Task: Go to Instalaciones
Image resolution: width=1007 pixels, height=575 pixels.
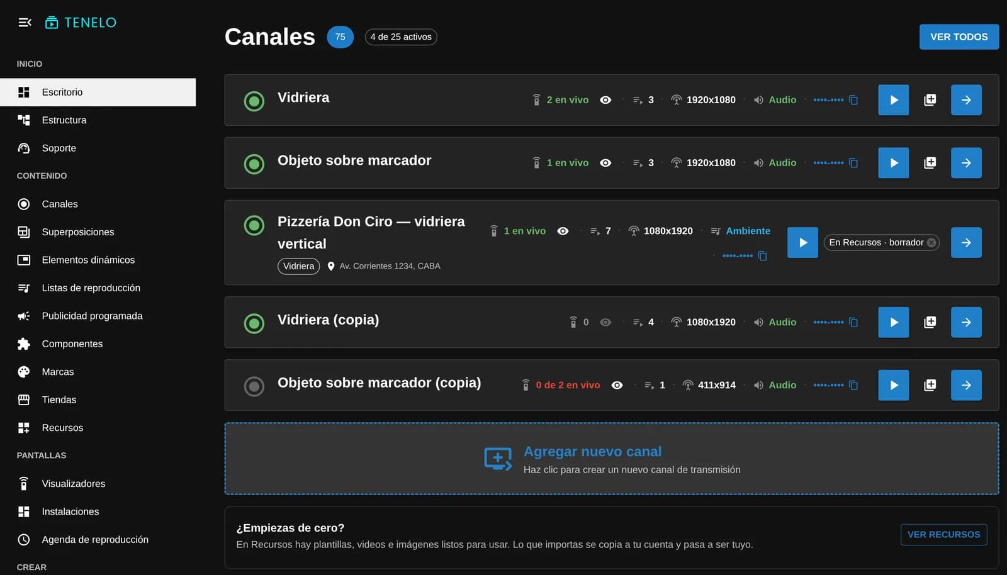Action: click(x=98, y=511)
